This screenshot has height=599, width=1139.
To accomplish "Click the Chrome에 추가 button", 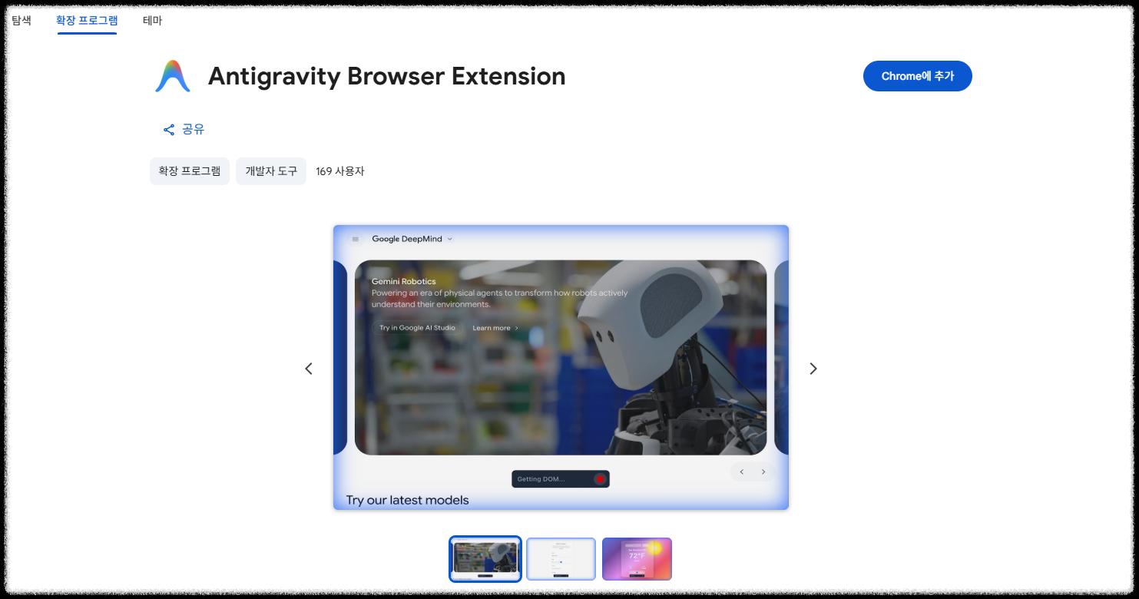I will (x=917, y=76).
